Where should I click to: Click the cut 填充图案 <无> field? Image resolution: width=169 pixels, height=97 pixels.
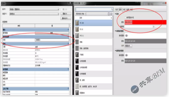point(145,55)
